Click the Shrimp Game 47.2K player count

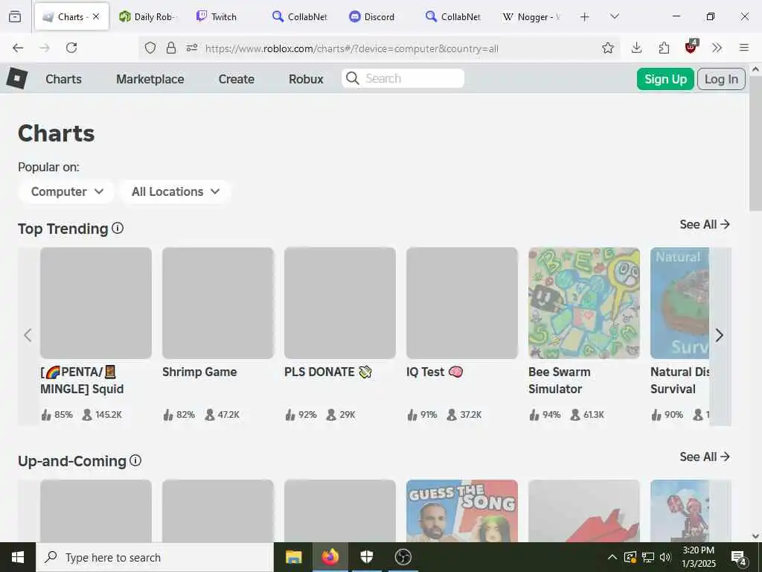[x=222, y=415]
